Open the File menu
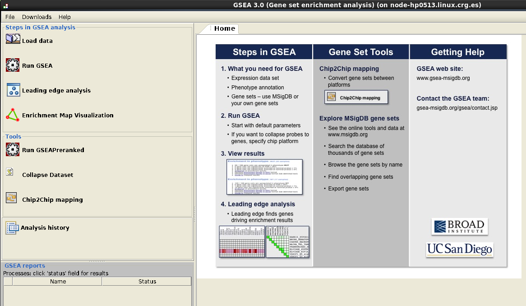 tap(10, 17)
